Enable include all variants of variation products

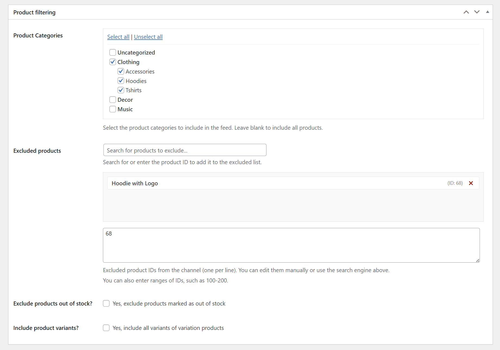[106, 328]
